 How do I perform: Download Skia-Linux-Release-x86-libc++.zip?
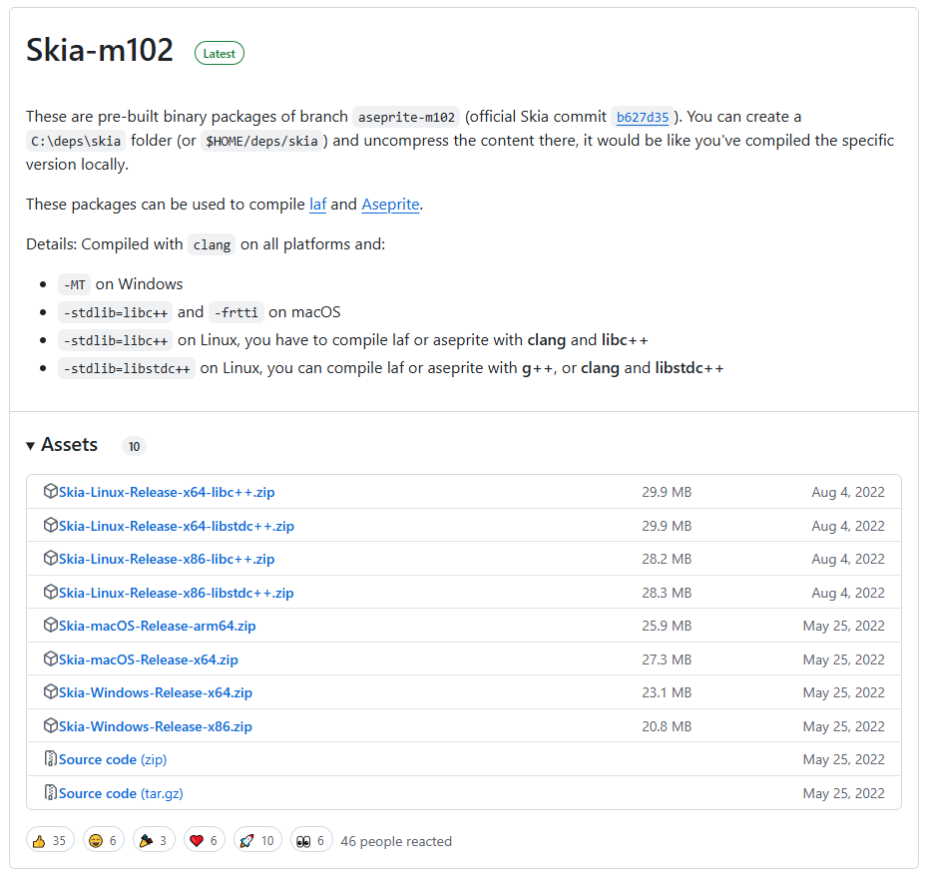click(x=167, y=559)
